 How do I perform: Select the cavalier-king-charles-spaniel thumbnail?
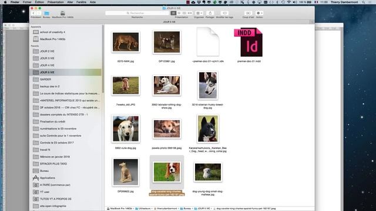coord(167,172)
